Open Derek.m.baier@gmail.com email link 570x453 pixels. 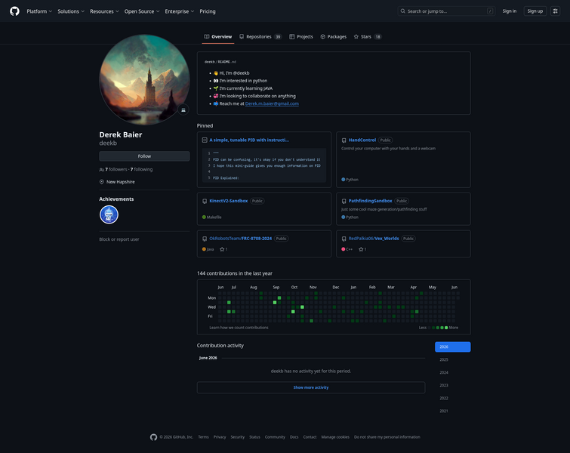[272, 103]
